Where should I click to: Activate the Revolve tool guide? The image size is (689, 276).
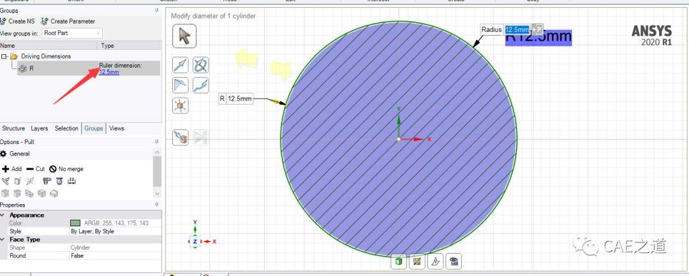point(200,65)
